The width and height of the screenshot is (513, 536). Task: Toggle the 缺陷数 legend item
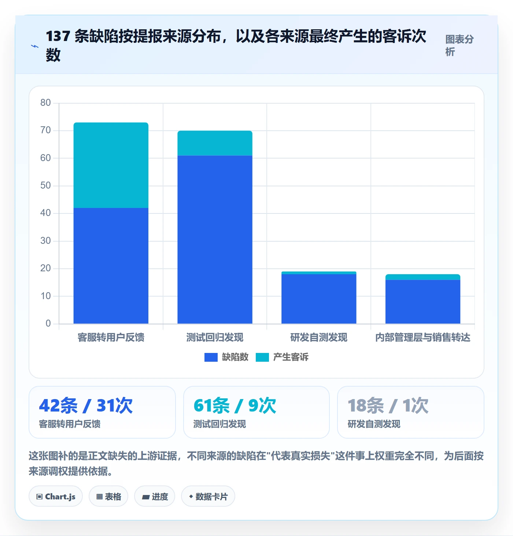point(226,357)
